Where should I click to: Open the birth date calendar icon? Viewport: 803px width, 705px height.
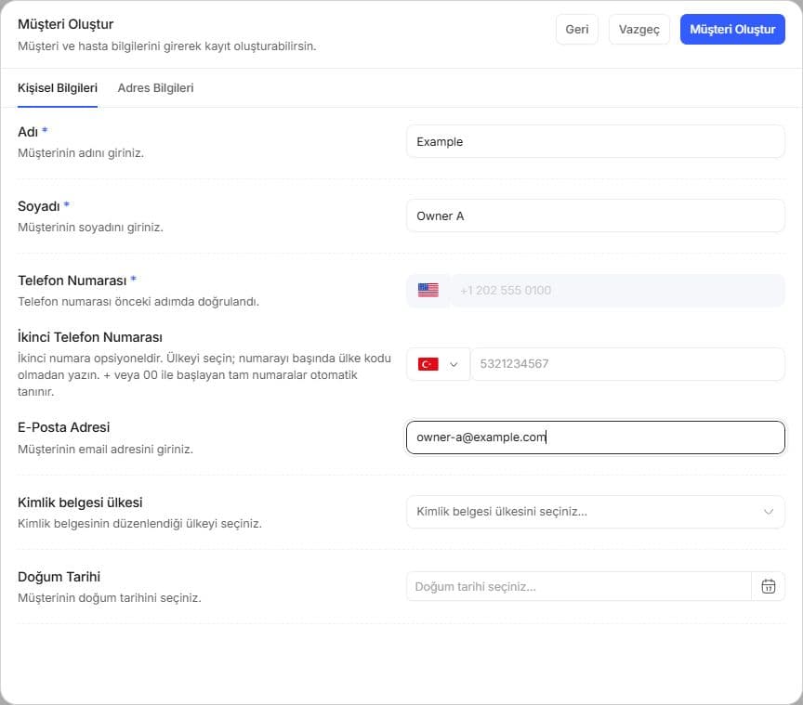[x=768, y=586]
